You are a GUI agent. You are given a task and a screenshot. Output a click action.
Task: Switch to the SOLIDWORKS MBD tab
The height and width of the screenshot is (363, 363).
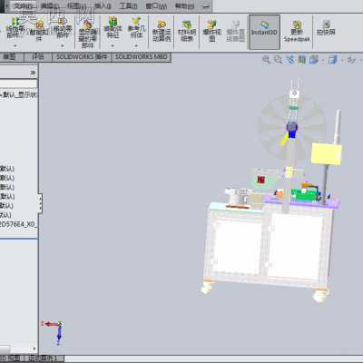(142, 57)
